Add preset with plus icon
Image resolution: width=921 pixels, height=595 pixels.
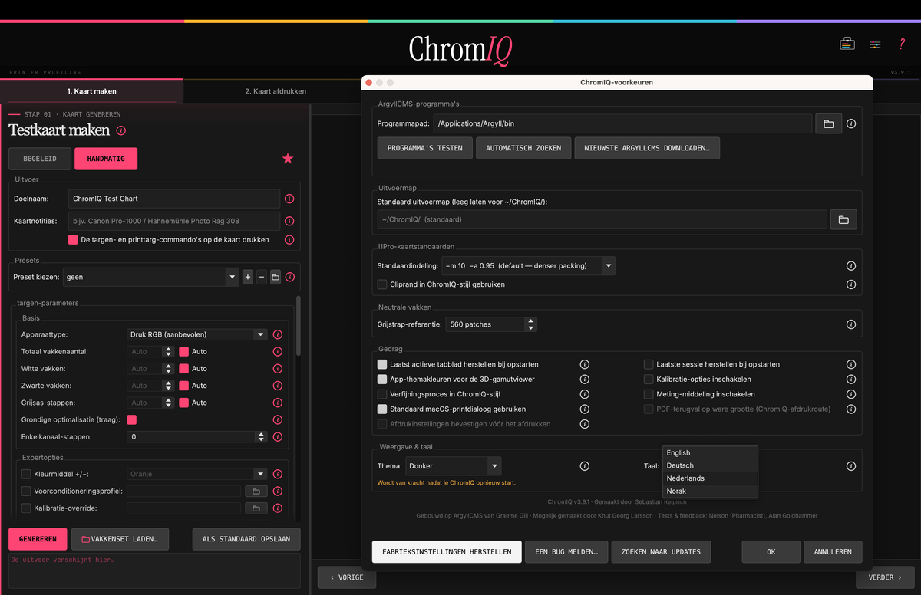point(247,277)
